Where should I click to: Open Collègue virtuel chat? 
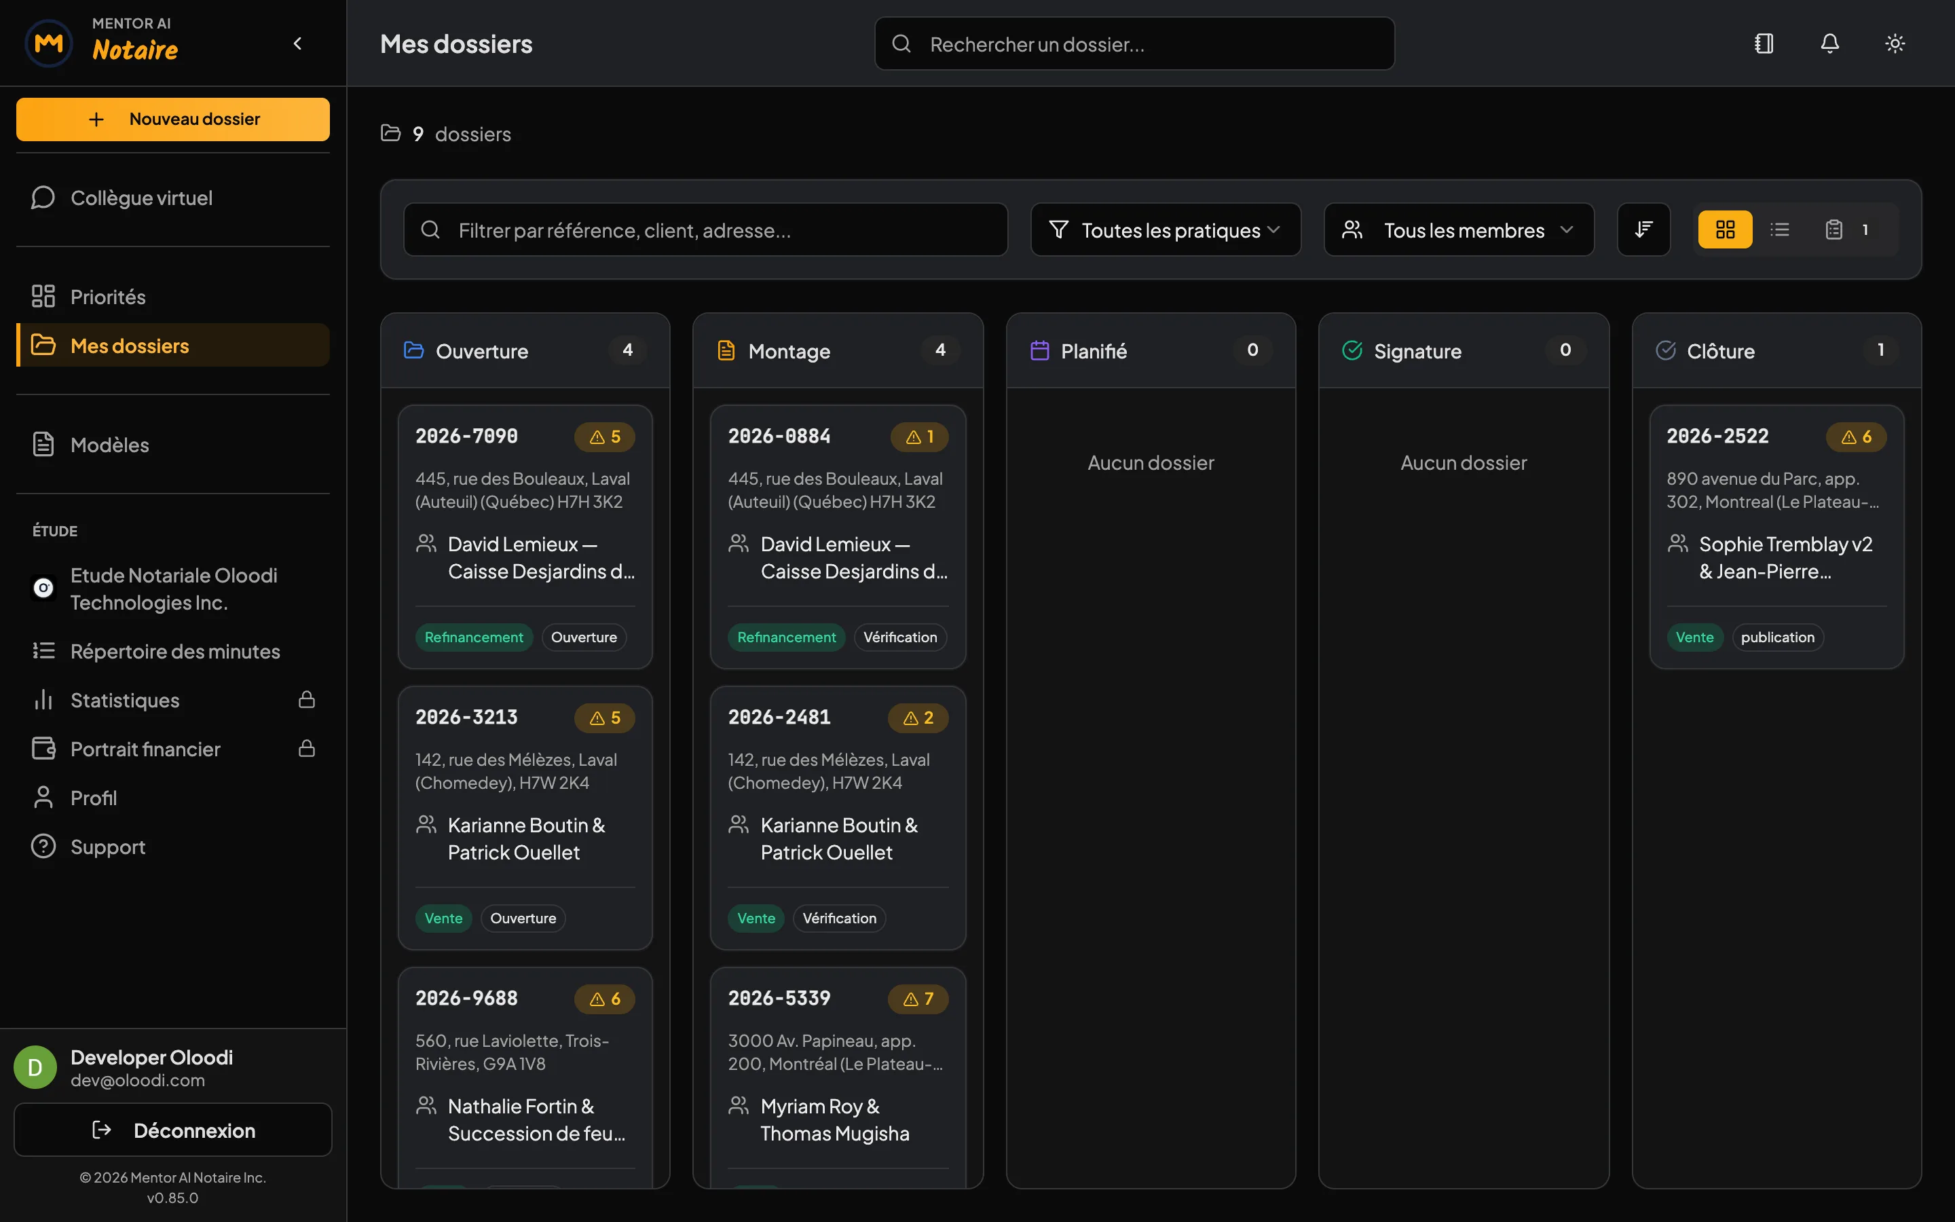(x=173, y=198)
